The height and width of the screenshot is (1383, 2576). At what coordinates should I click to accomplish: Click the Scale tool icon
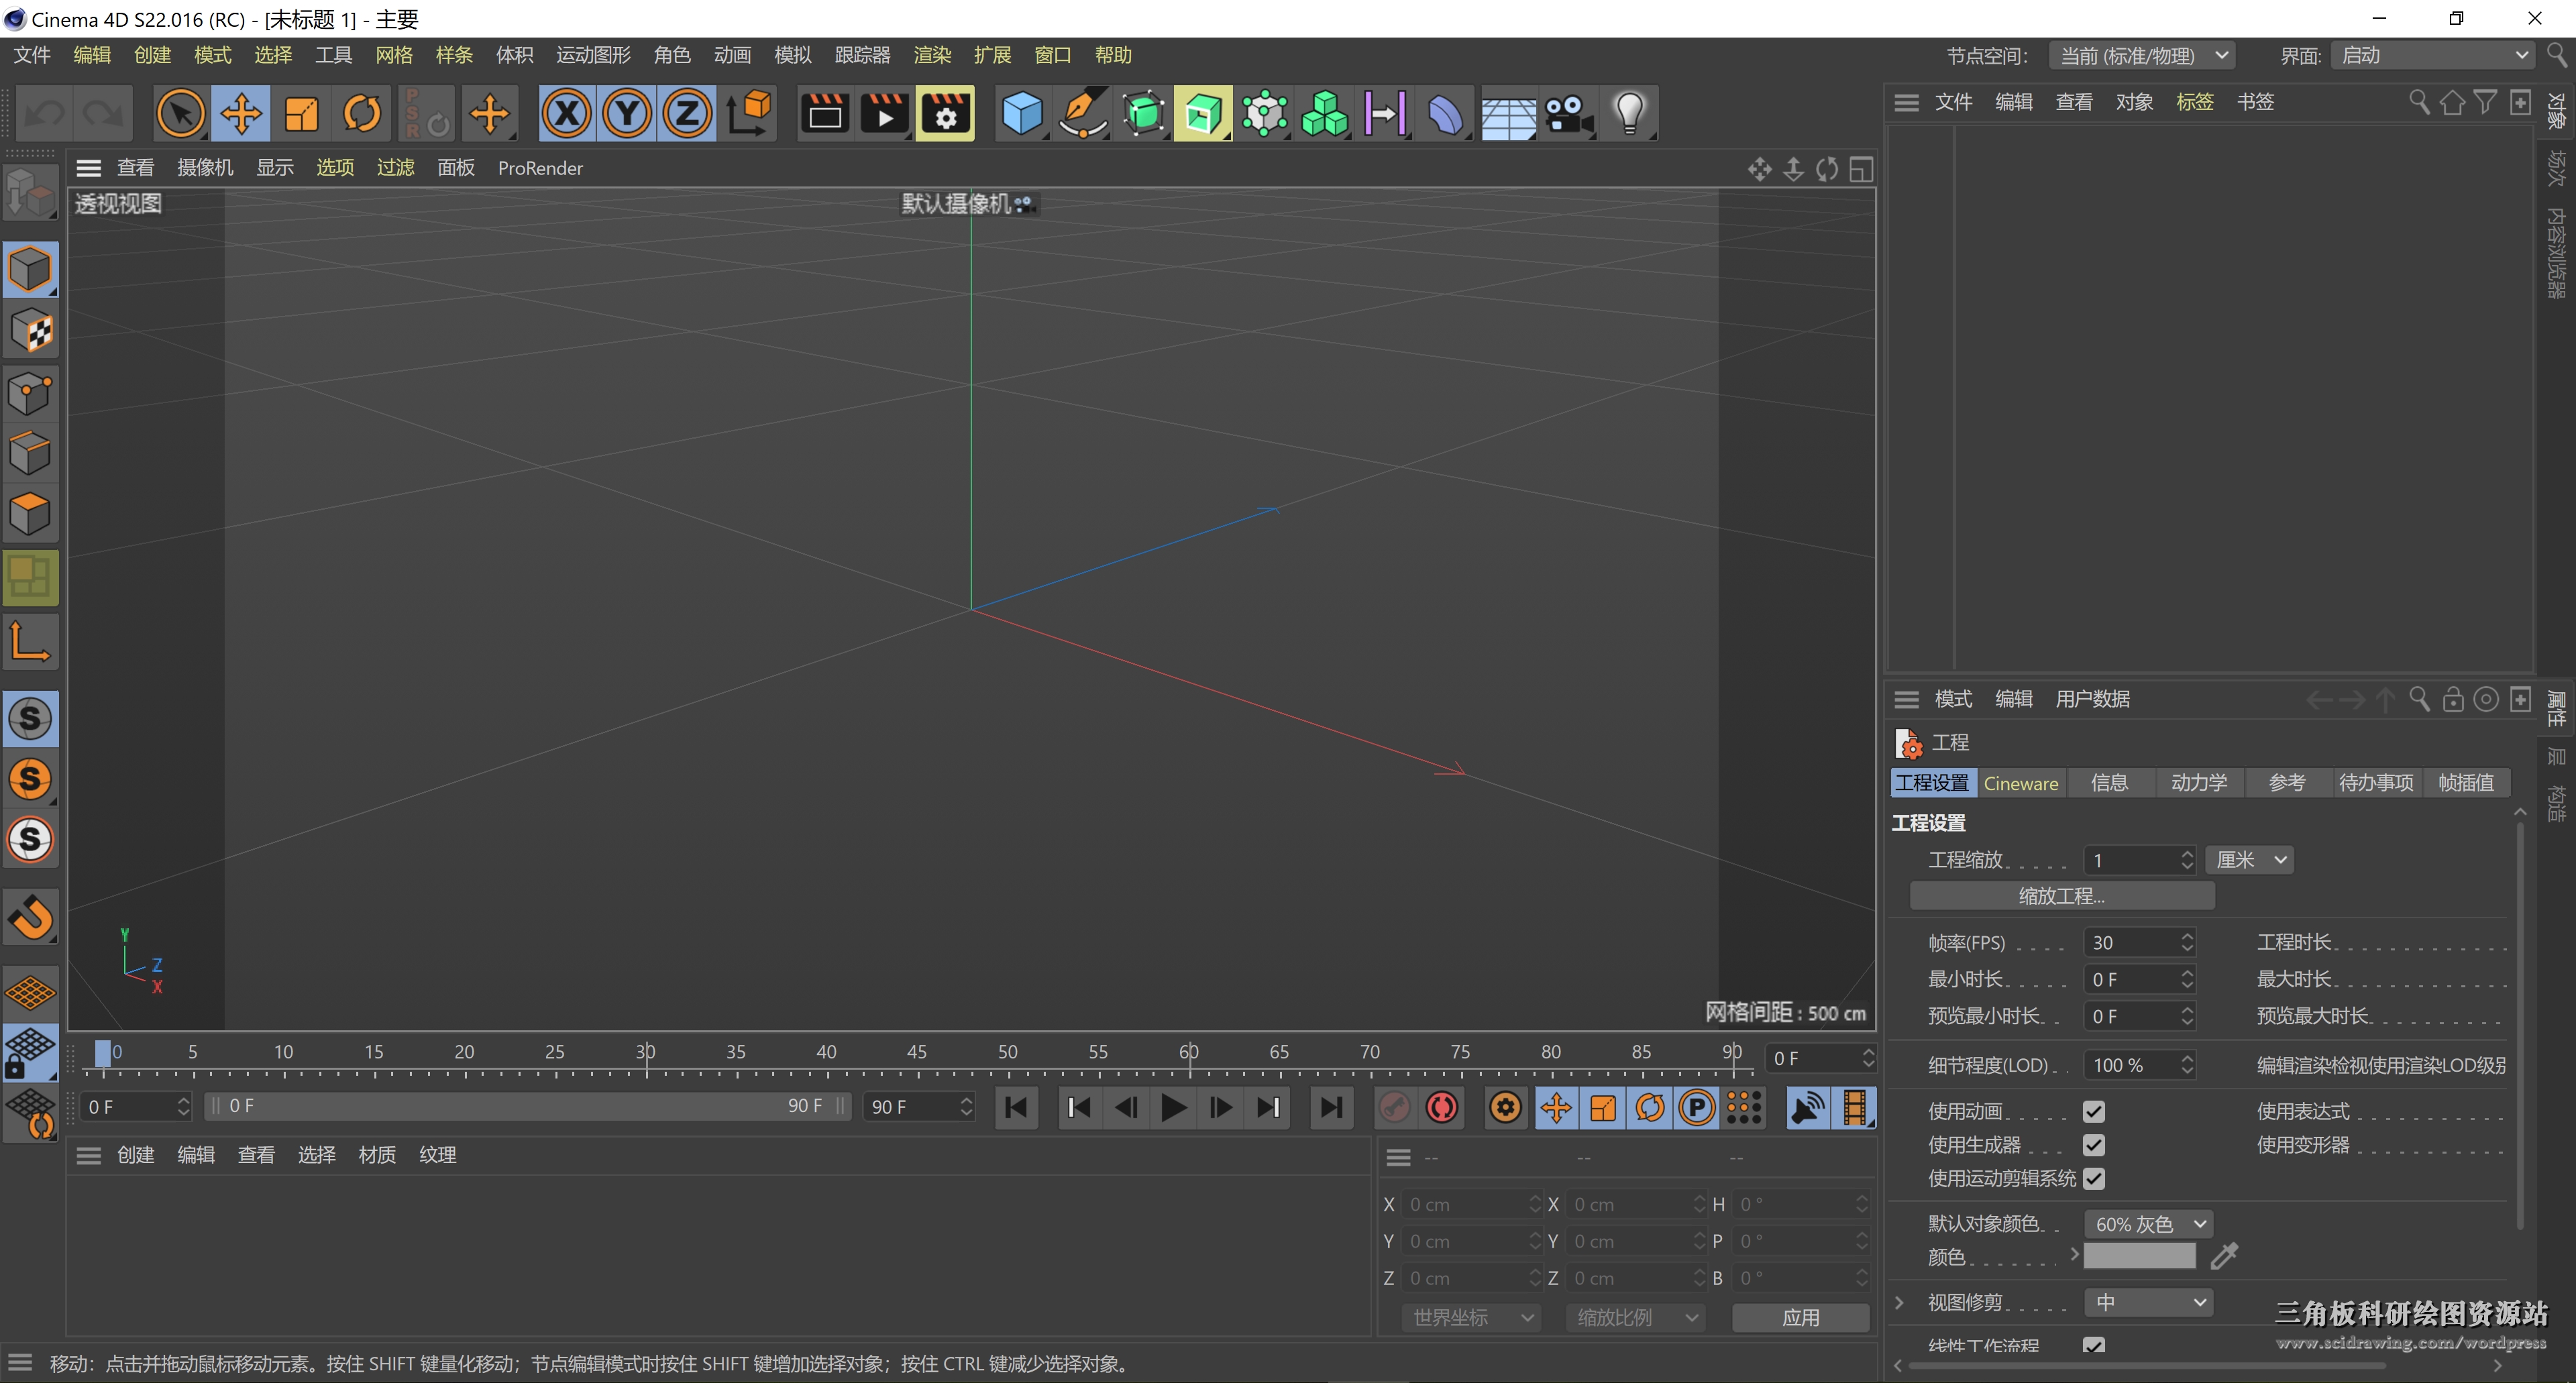[x=301, y=113]
